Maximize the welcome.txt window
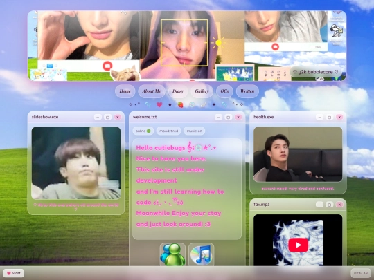Viewport: 374px width, 280px height. [229, 117]
